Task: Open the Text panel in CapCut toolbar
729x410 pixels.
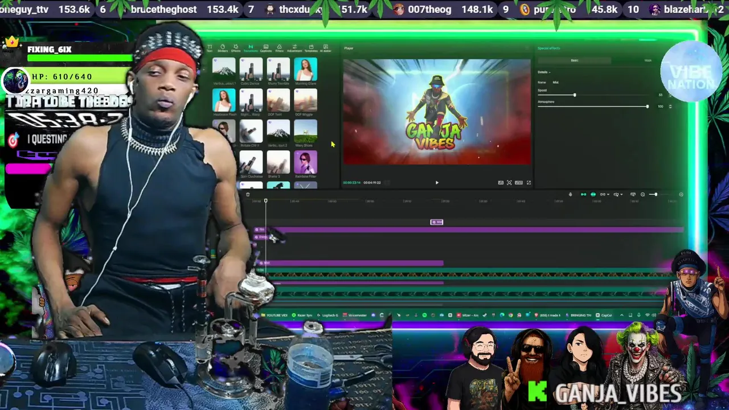Action: [x=210, y=48]
